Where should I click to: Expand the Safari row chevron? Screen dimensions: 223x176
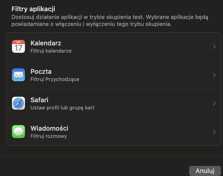(214, 103)
